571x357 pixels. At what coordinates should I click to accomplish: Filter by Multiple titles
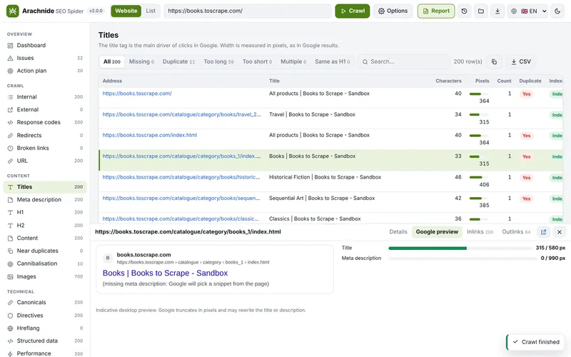pos(293,61)
